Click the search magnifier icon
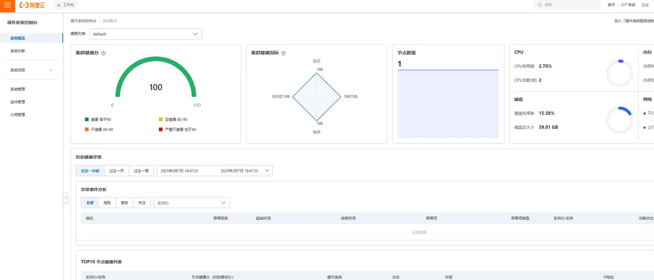Image resolution: width=654 pixels, height=280 pixels. pos(540,5)
